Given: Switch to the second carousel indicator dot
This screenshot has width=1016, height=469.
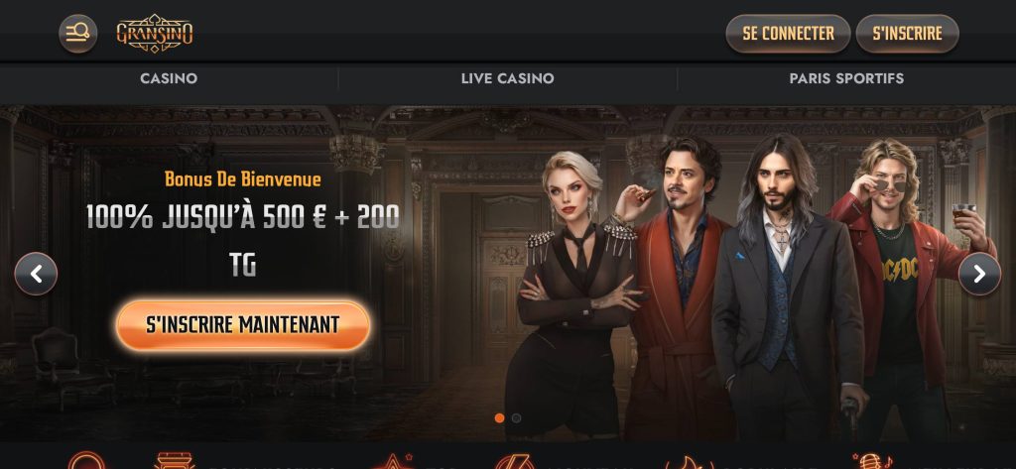Looking at the screenshot, I should pos(516,418).
